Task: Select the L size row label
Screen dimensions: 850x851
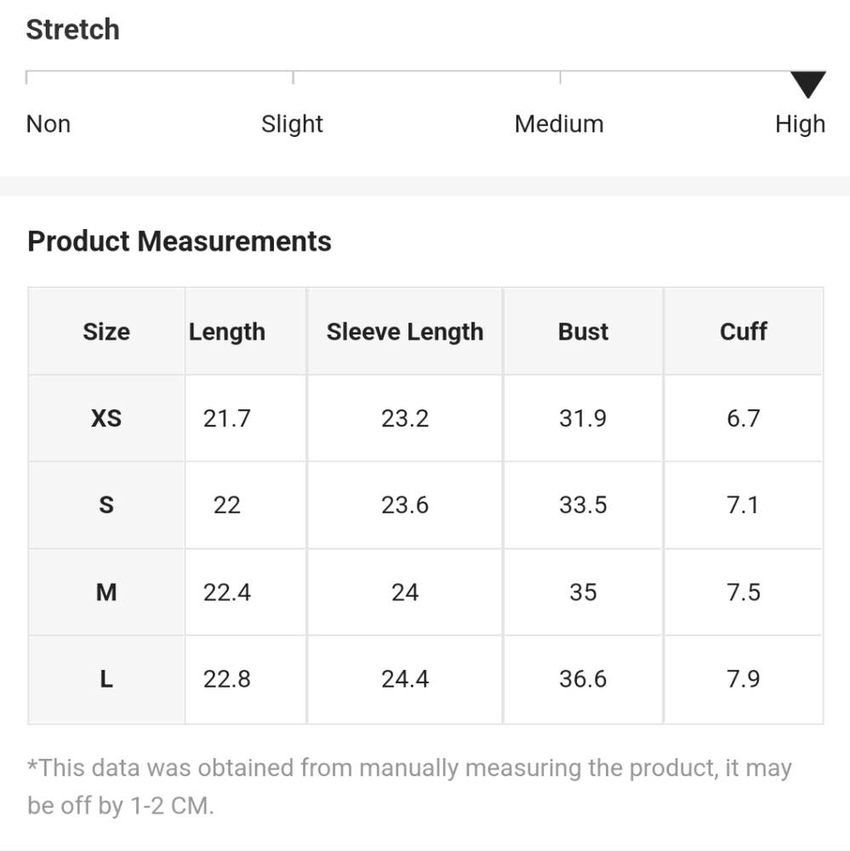Action: pos(106,679)
